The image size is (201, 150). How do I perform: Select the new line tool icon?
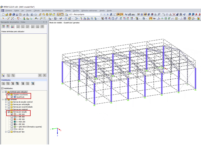coord(8,18)
